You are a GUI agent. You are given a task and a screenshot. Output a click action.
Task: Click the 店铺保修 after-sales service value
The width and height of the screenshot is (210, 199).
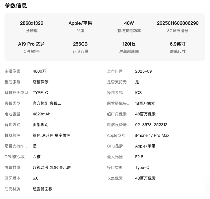point(41,82)
